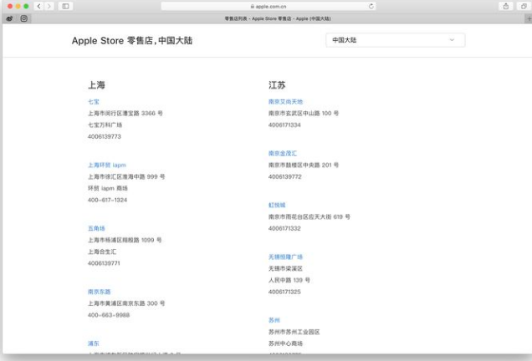Screen dimensions: 532x361
Task: Click address line ending 619 号
Action: click(x=309, y=217)
